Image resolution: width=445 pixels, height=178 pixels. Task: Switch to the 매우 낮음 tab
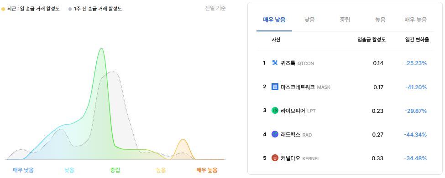(x=274, y=20)
